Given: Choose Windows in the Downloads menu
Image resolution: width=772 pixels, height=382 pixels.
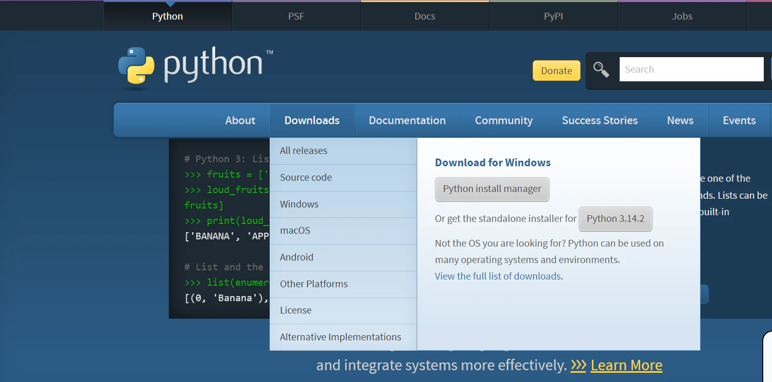Looking at the screenshot, I should (x=343, y=204).
